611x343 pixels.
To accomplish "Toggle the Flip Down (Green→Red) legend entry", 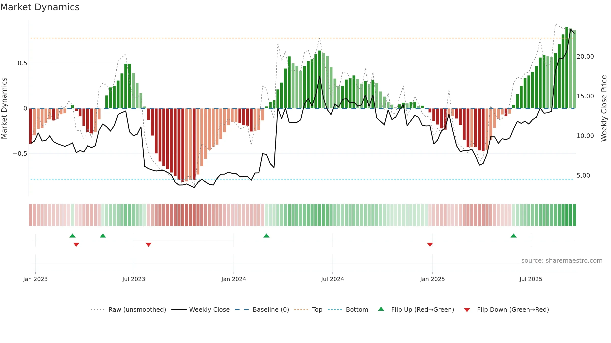I will 506,309.
